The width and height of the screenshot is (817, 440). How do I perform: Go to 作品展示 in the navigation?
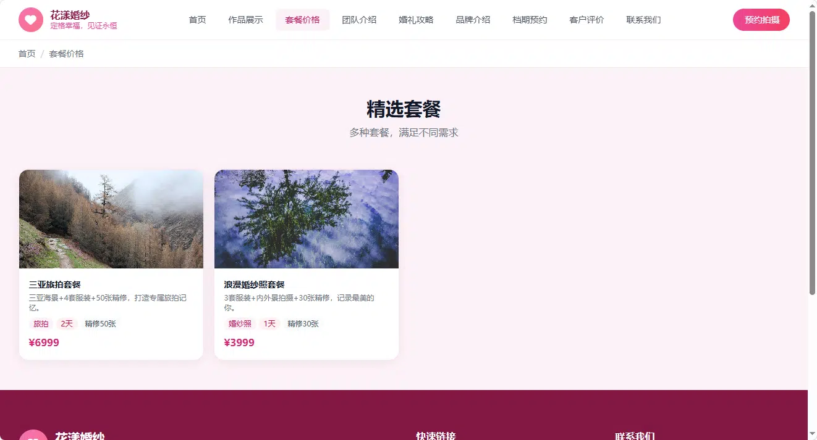245,20
